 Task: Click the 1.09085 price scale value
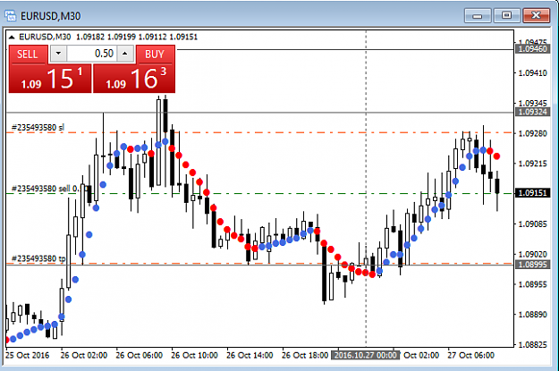pos(533,224)
